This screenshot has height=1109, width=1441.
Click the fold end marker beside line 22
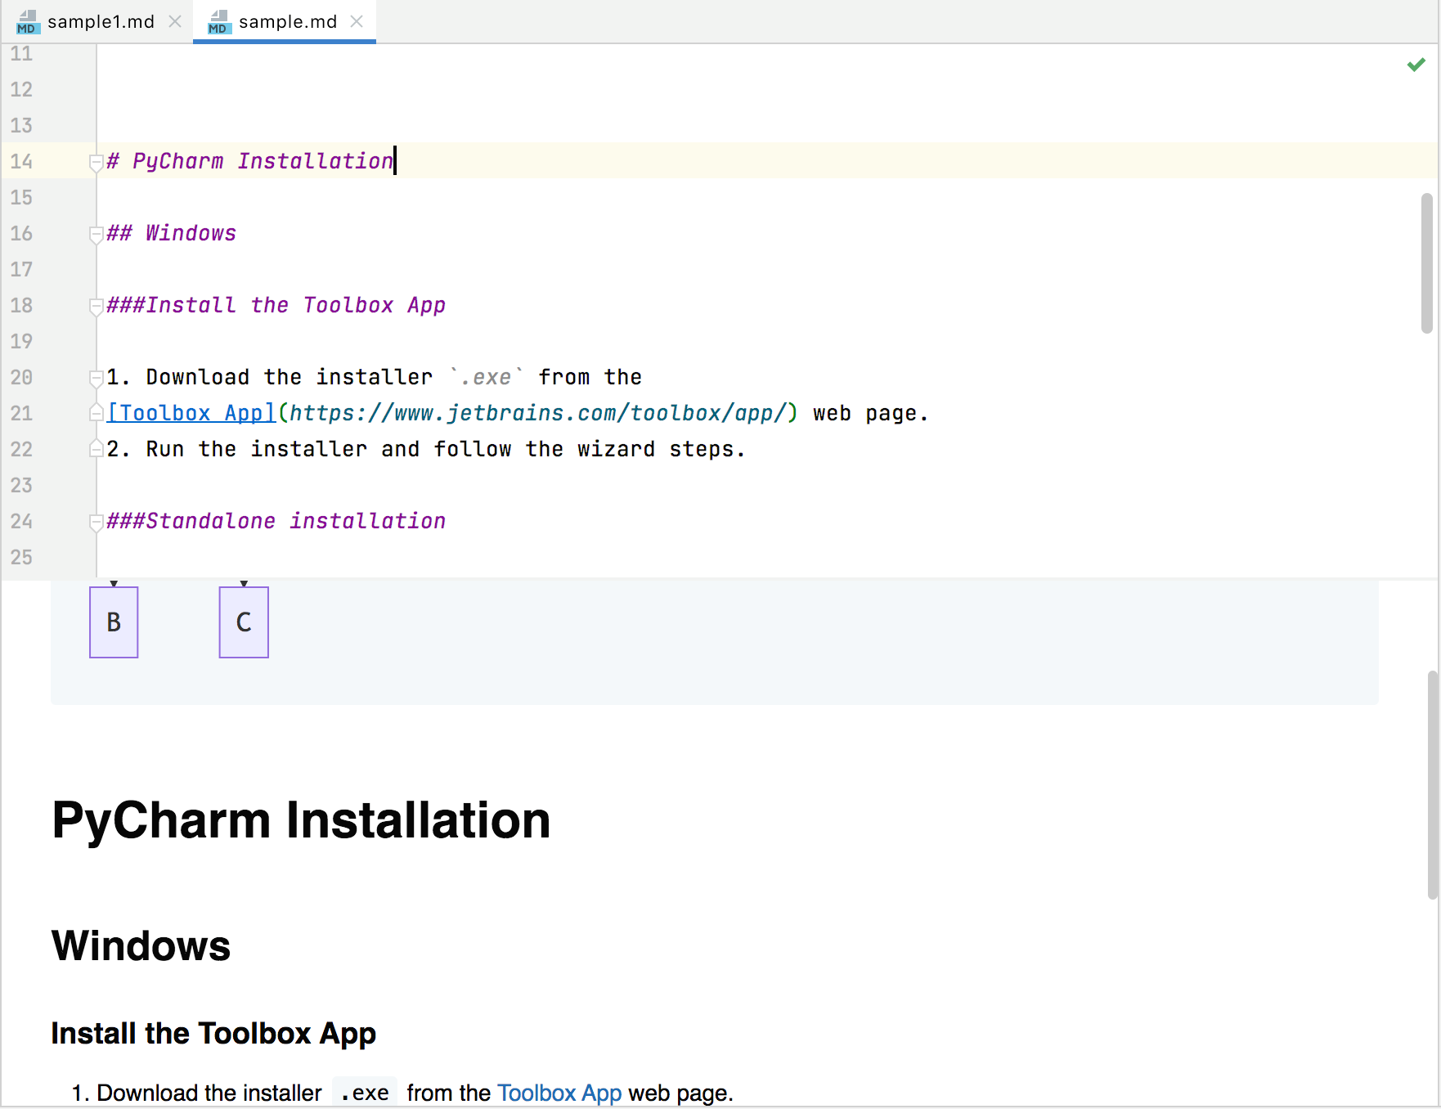95,449
